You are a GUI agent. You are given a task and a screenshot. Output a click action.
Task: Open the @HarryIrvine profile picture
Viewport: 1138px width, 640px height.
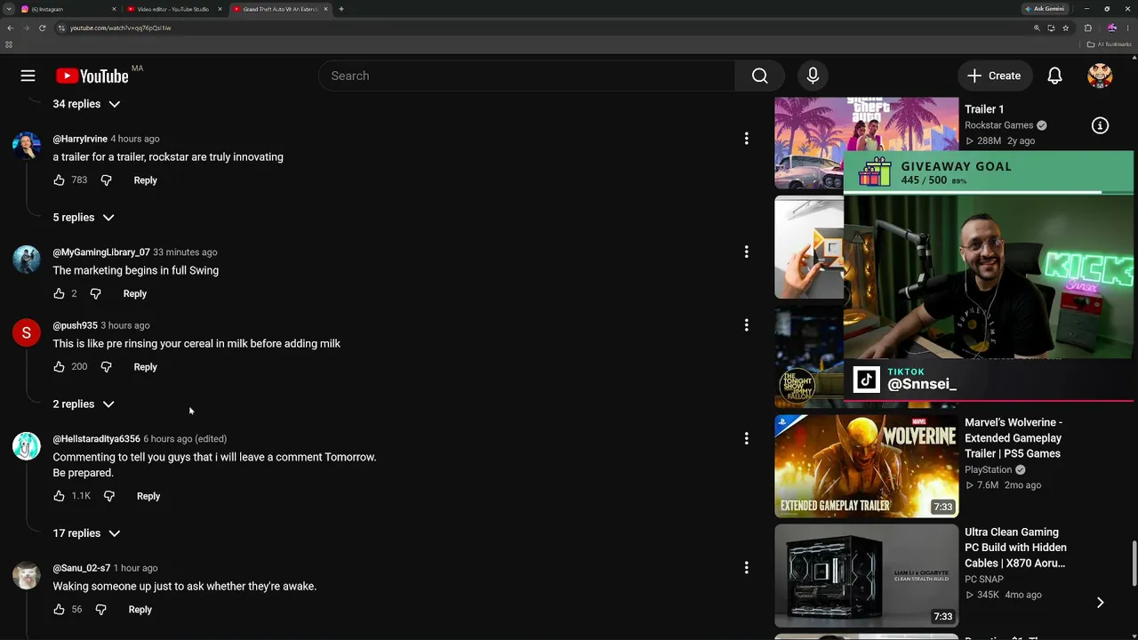pos(27,146)
